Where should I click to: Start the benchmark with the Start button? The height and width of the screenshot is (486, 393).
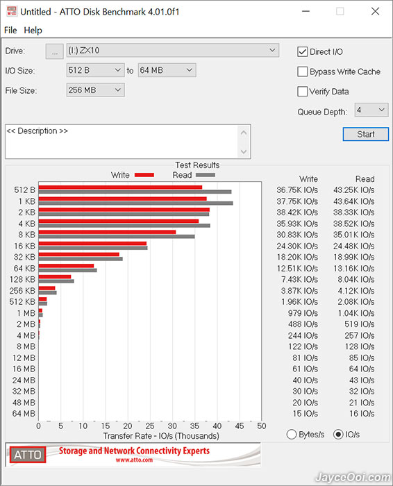click(366, 134)
